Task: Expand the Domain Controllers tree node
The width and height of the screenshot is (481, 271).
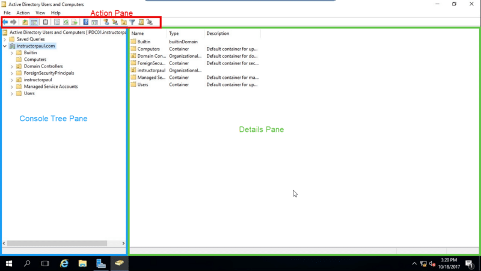Action: click(12, 66)
